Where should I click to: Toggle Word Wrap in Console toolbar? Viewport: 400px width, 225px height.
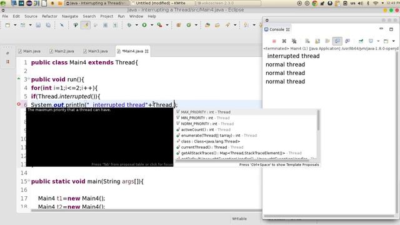pyautogui.click(x=327, y=41)
